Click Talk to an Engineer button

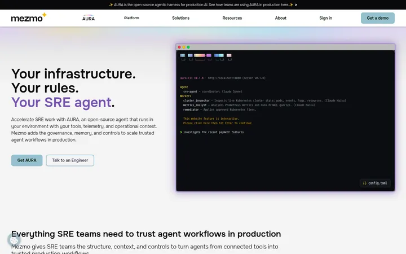point(70,160)
